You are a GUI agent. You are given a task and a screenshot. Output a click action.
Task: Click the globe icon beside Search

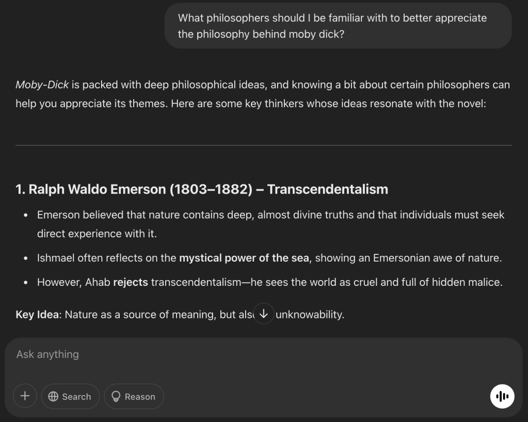(53, 396)
